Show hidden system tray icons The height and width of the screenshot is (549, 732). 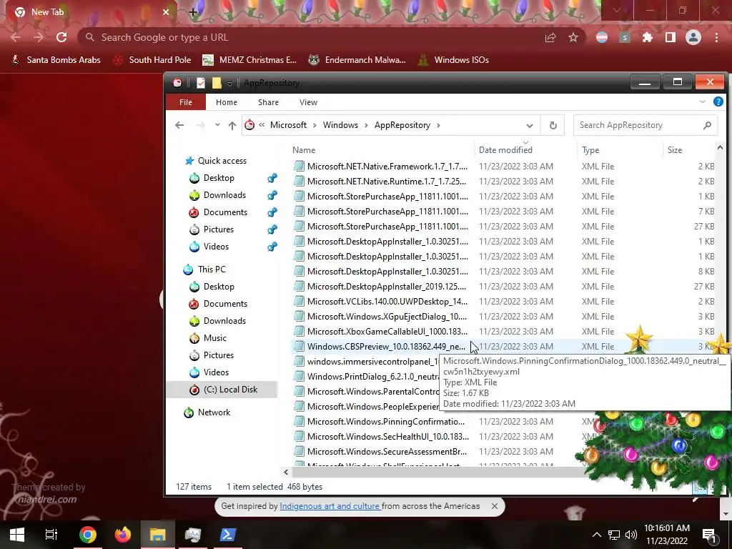point(597,535)
